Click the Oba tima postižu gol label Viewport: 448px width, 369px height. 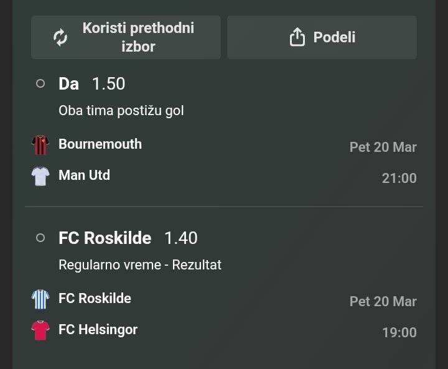point(121,111)
